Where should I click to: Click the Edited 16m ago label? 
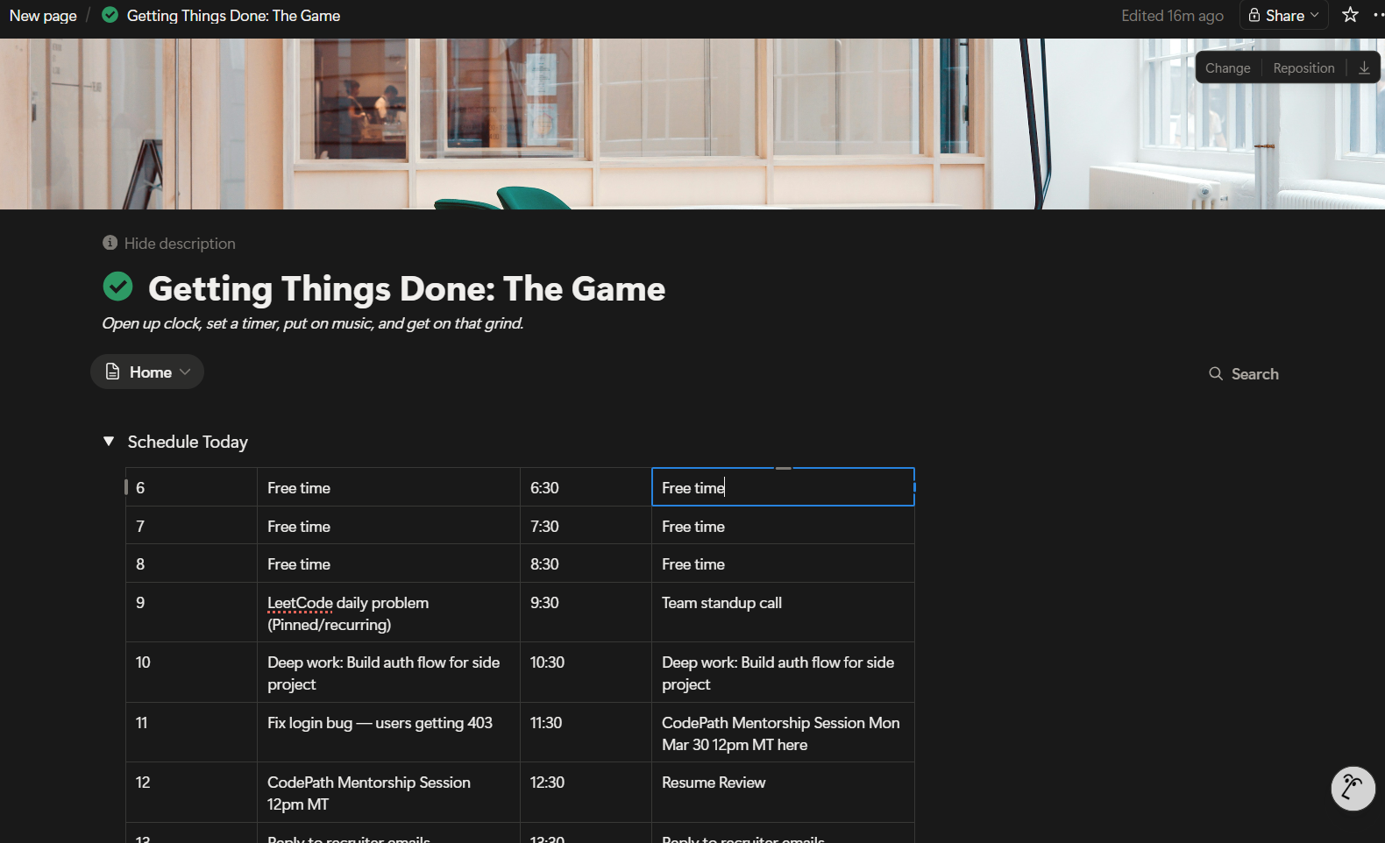pyautogui.click(x=1172, y=15)
